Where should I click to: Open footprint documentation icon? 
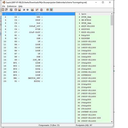click(42, 10)
